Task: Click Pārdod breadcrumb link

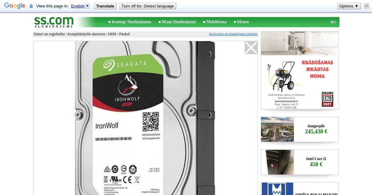Action: [124, 34]
